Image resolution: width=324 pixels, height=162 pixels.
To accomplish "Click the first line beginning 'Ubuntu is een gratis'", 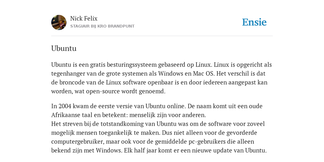I will tap(161, 65).
